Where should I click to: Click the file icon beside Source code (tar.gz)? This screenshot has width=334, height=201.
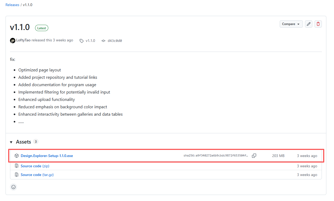pyautogui.click(x=17, y=175)
